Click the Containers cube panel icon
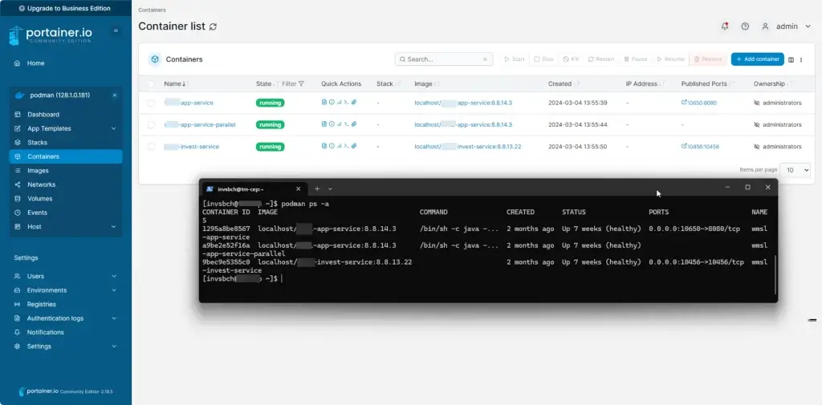Screen dimensions: 822x405 pos(155,59)
